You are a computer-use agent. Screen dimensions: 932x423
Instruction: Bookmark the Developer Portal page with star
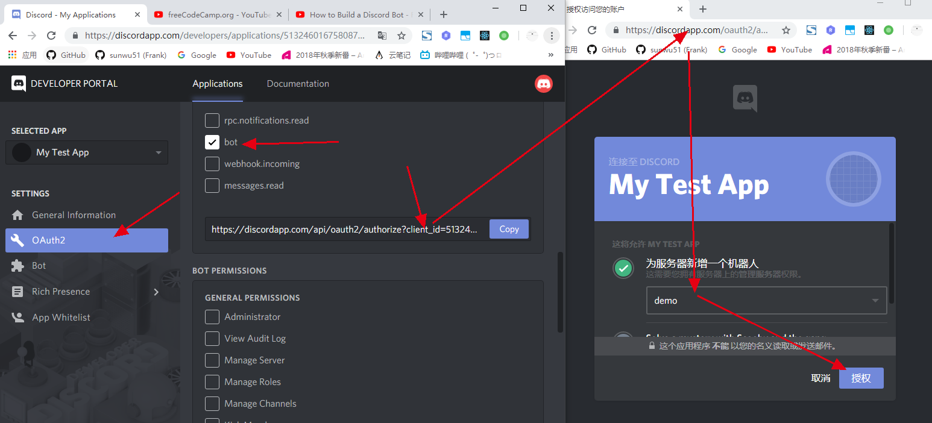click(401, 36)
